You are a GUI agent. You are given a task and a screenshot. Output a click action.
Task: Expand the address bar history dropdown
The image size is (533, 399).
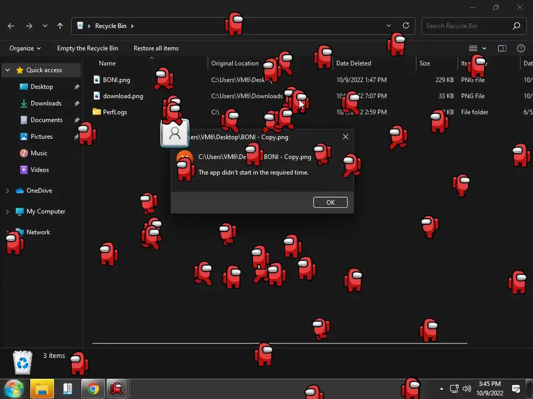pos(389,25)
